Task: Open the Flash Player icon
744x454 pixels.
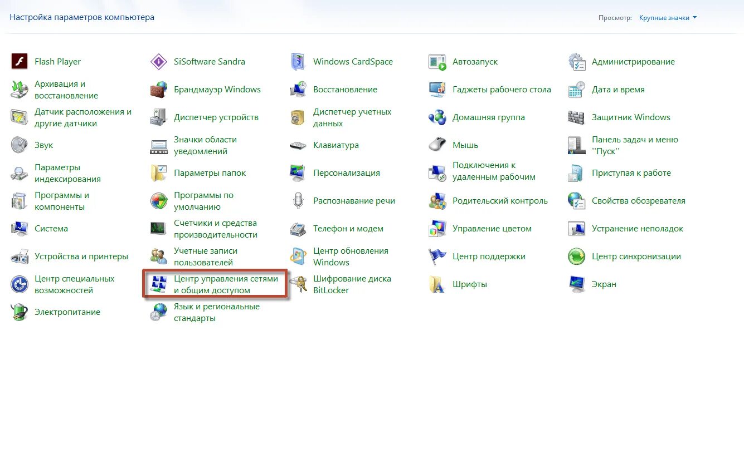Action: coord(20,61)
